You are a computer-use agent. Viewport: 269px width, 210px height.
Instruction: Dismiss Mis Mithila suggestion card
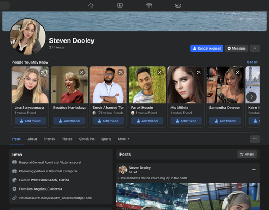199,72
